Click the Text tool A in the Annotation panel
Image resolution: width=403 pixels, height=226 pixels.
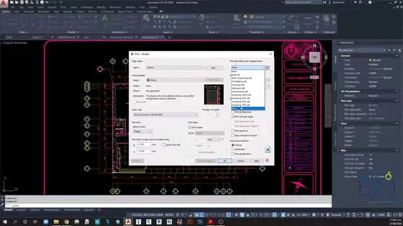coord(105,19)
